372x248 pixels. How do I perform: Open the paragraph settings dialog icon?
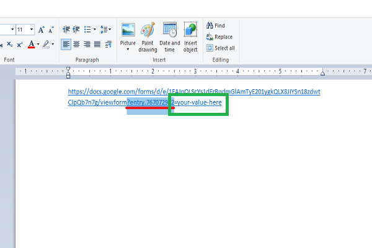point(108,45)
